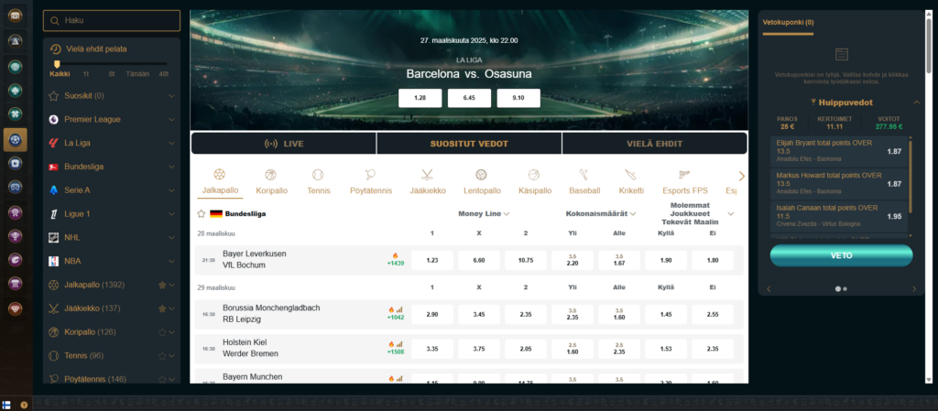Open the Esports FPS category icon
This screenshot has width=938, height=411.
(685, 175)
